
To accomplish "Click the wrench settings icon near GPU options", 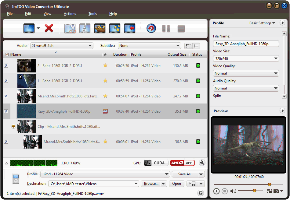I will [202, 163].
